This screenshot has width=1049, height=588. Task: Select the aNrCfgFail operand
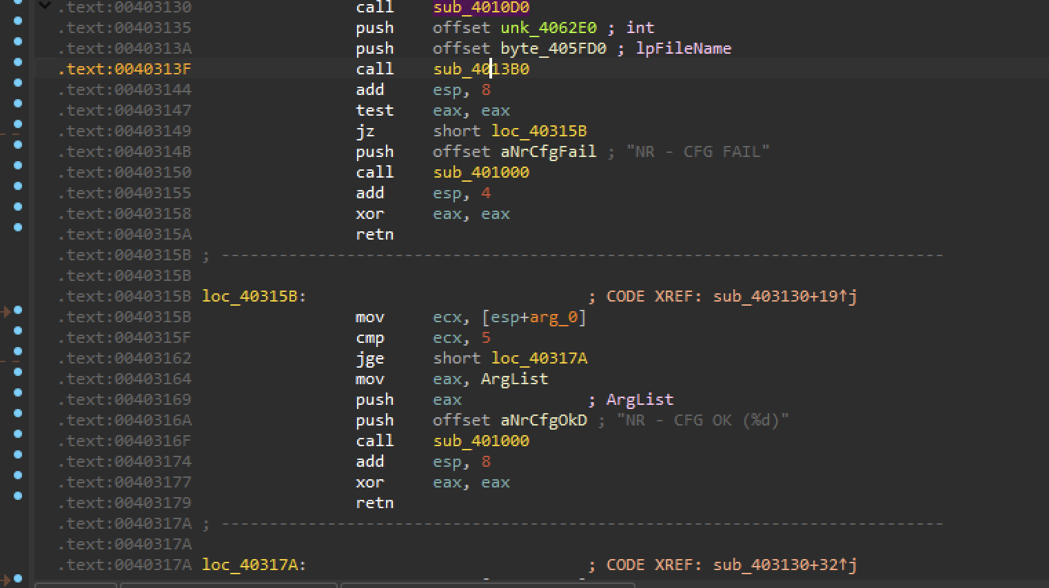pyautogui.click(x=549, y=151)
